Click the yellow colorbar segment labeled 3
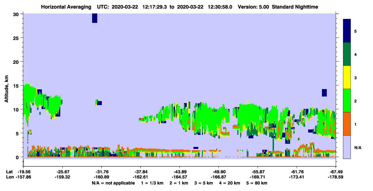 coord(347,77)
